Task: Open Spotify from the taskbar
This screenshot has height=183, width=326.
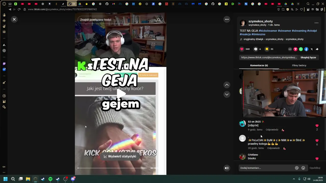Action: [50, 179]
